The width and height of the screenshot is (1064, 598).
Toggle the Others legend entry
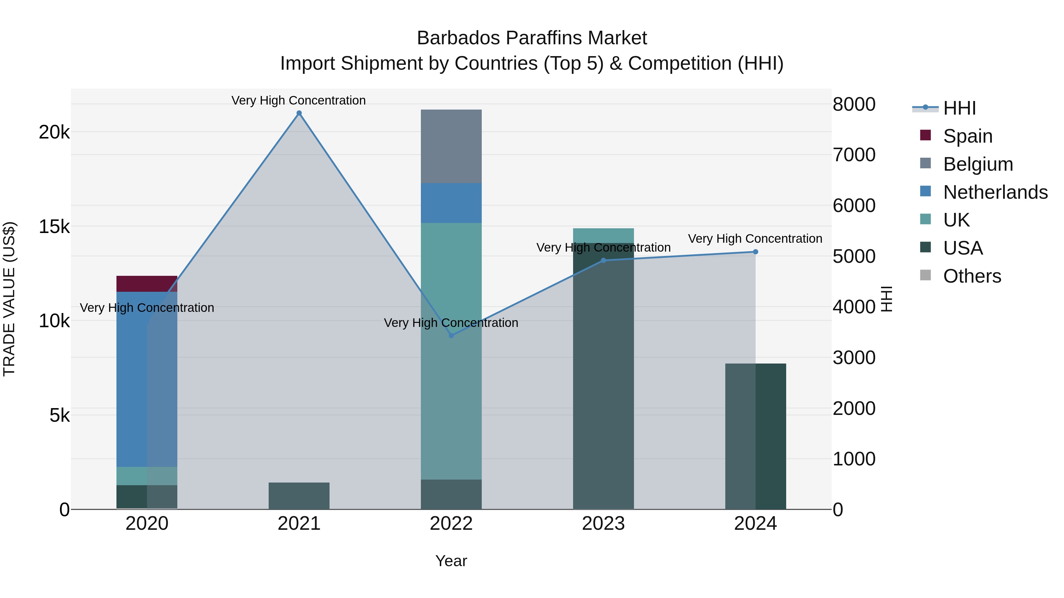tap(961, 276)
